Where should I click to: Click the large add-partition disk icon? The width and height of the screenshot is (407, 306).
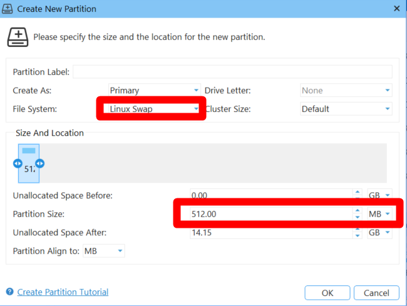[x=18, y=37]
